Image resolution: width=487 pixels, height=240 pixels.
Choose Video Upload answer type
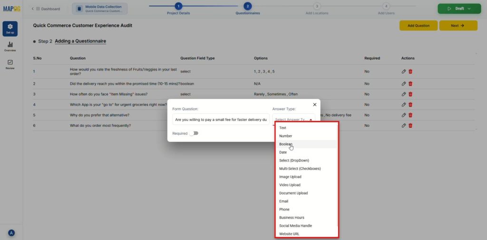click(306, 185)
